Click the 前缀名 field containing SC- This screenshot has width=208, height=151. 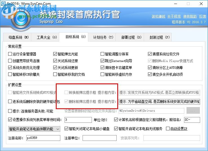192,120
